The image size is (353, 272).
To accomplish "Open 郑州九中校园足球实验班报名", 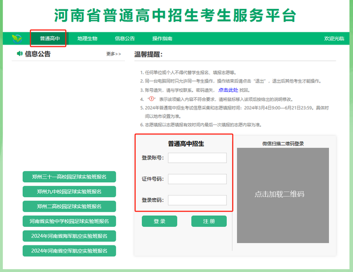I will click(69, 192).
